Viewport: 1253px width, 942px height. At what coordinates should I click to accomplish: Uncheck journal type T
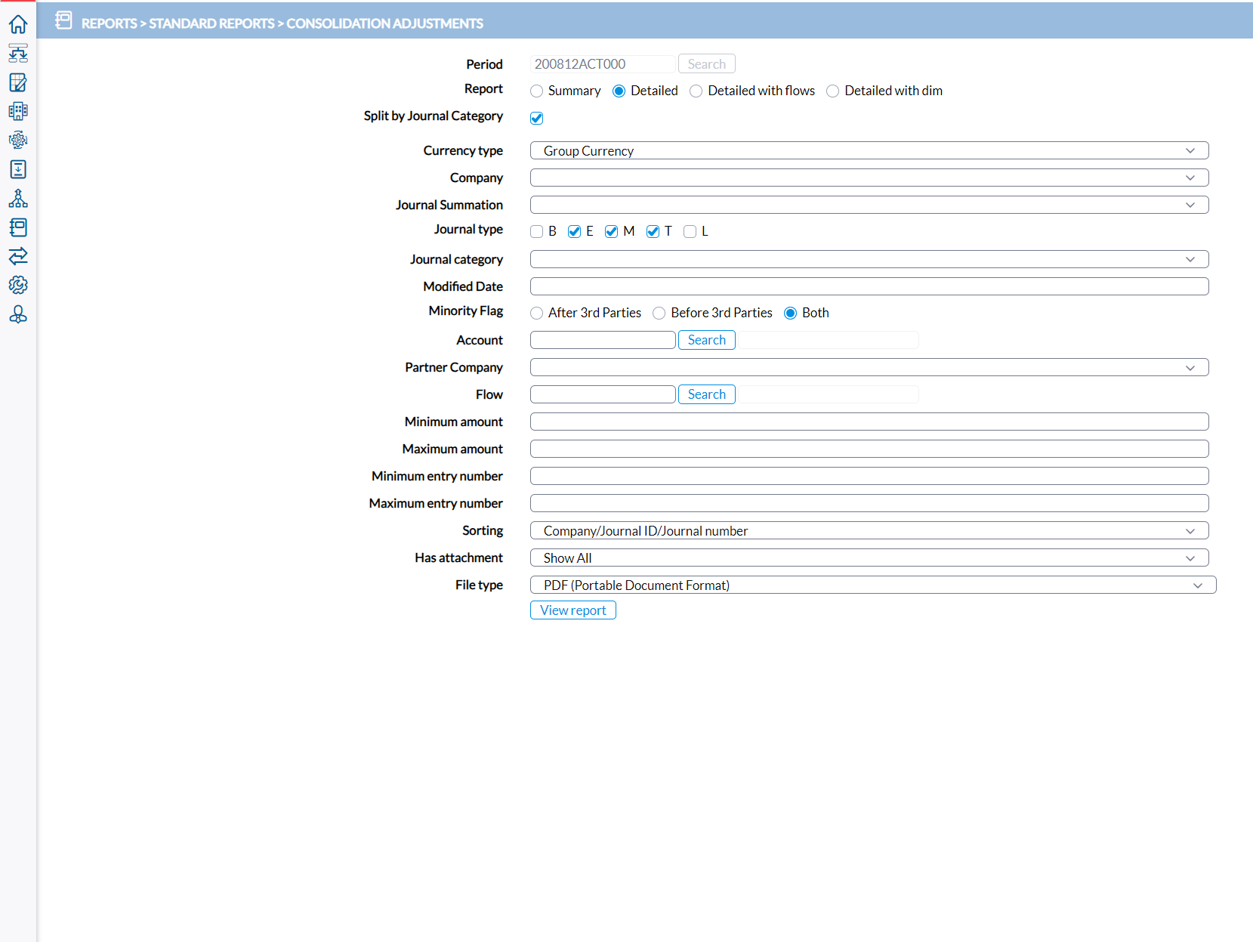pos(653,231)
